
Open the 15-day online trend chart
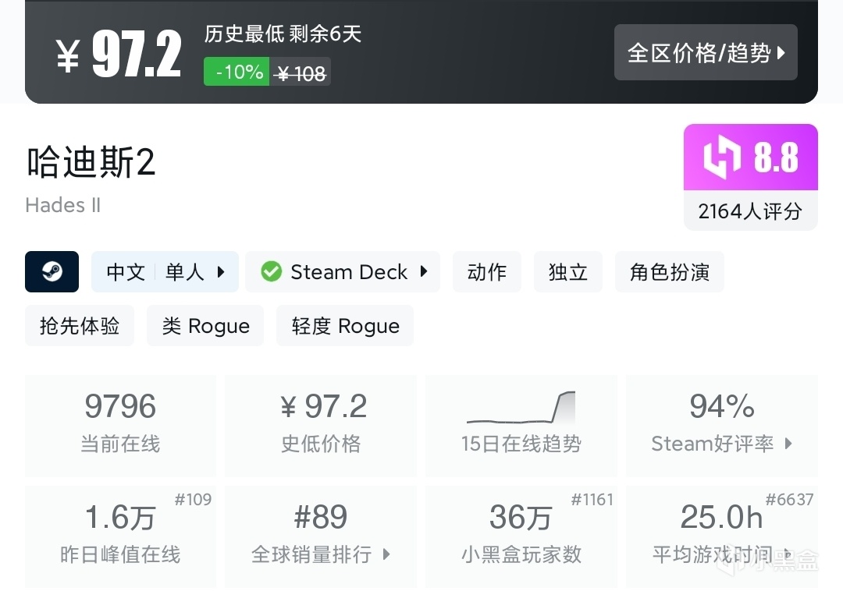pyautogui.click(x=521, y=425)
